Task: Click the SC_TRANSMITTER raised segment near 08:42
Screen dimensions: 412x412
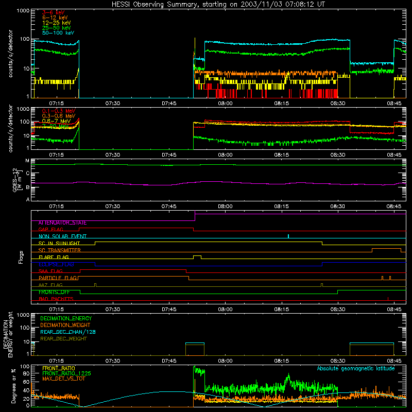Action: coord(386,250)
